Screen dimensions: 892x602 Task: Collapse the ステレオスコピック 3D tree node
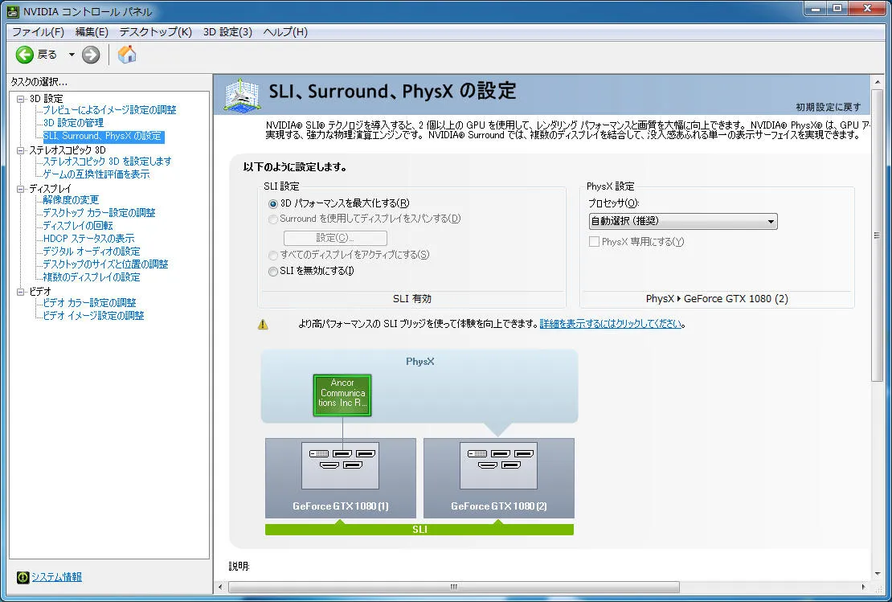click(x=21, y=150)
